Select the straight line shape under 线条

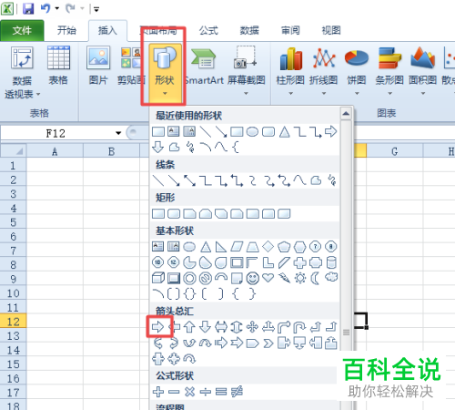(x=158, y=180)
